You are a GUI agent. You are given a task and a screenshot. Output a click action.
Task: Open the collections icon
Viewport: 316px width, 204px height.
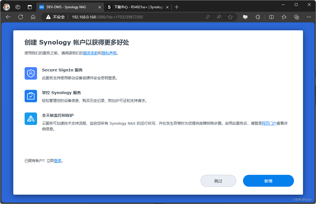[x=296, y=17]
